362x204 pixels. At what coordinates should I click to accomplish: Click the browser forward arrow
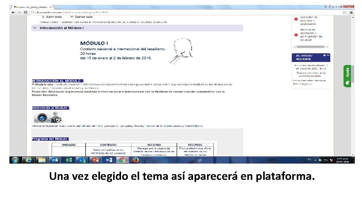(x=19, y=12)
